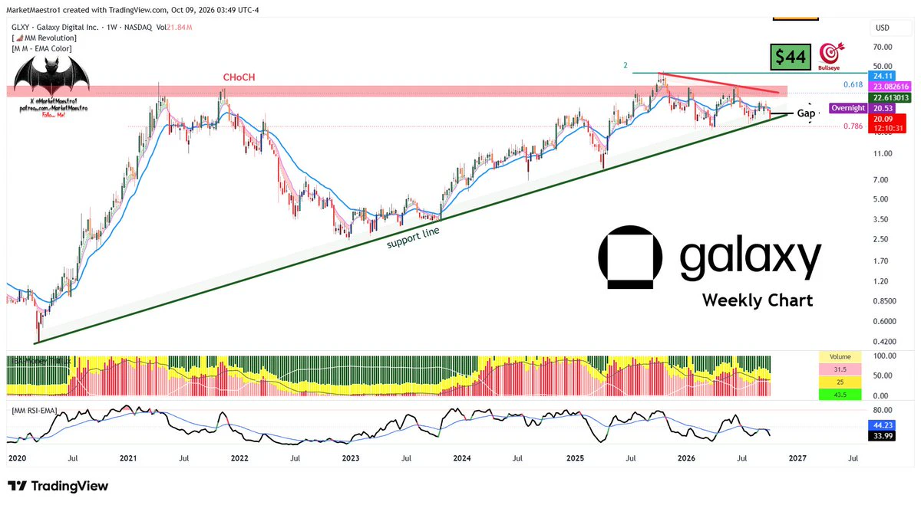Open the MM RSI-EMA indicator label
This screenshot has height=505, width=921.
click(36, 412)
